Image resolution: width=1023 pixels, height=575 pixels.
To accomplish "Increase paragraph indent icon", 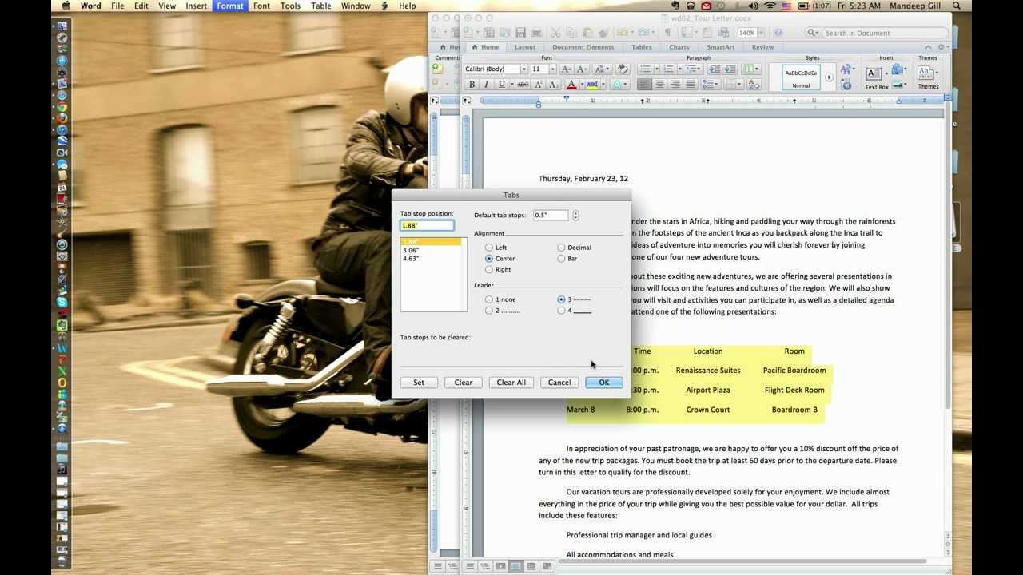I will pyautogui.click(x=729, y=69).
